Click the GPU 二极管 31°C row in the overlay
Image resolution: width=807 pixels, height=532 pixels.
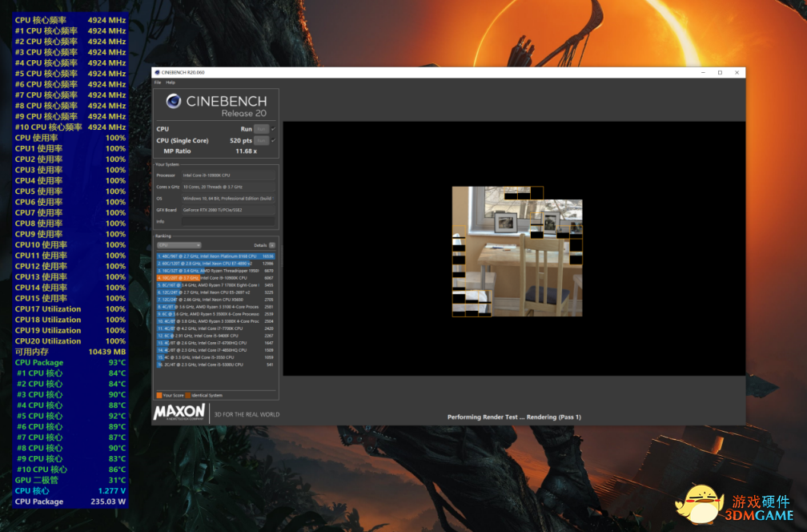click(x=70, y=480)
